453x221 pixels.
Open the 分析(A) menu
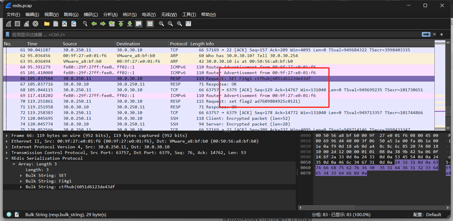coord(110,15)
